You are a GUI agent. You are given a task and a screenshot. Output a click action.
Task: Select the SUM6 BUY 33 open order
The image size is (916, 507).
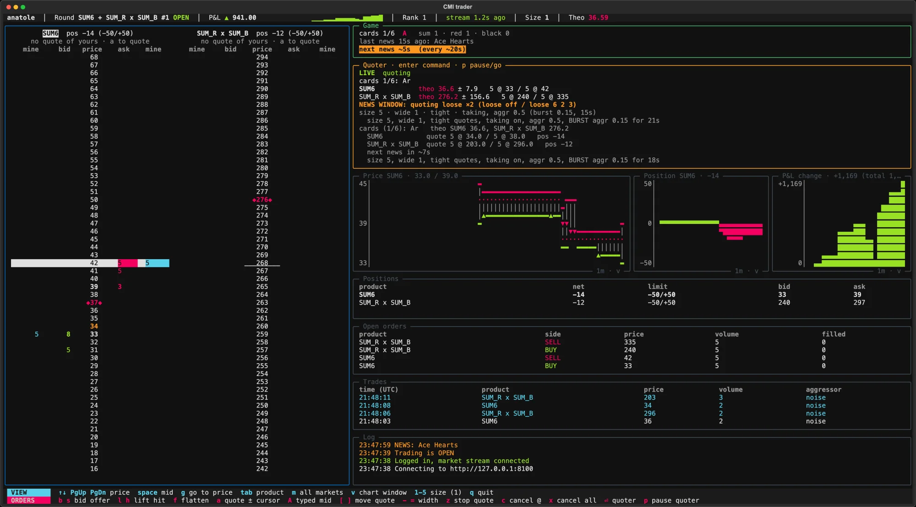pyautogui.click(x=632, y=366)
